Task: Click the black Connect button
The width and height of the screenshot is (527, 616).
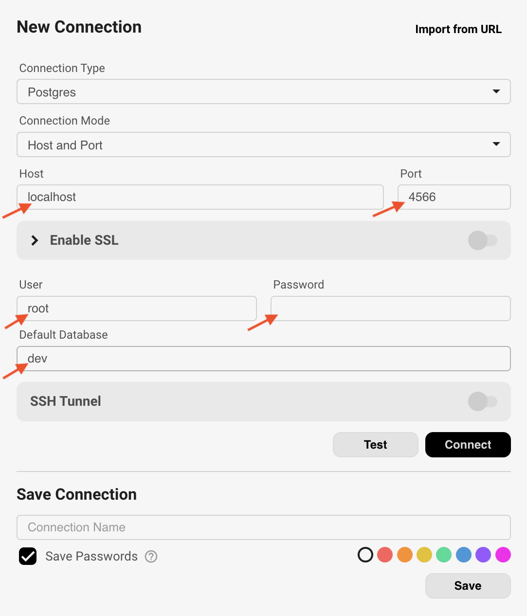Action: point(468,445)
